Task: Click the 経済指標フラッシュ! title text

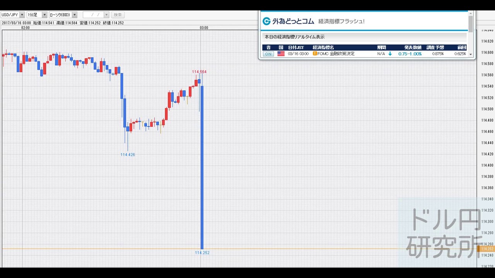Action: coord(341,21)
